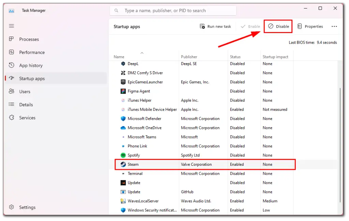349x221 pixels.
Task: Click the Run new task icon
Action: [202, 27]
